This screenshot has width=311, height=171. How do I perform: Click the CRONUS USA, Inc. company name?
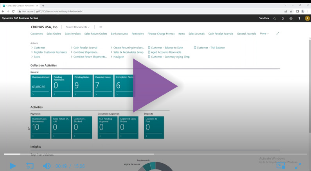coord(44,27)
